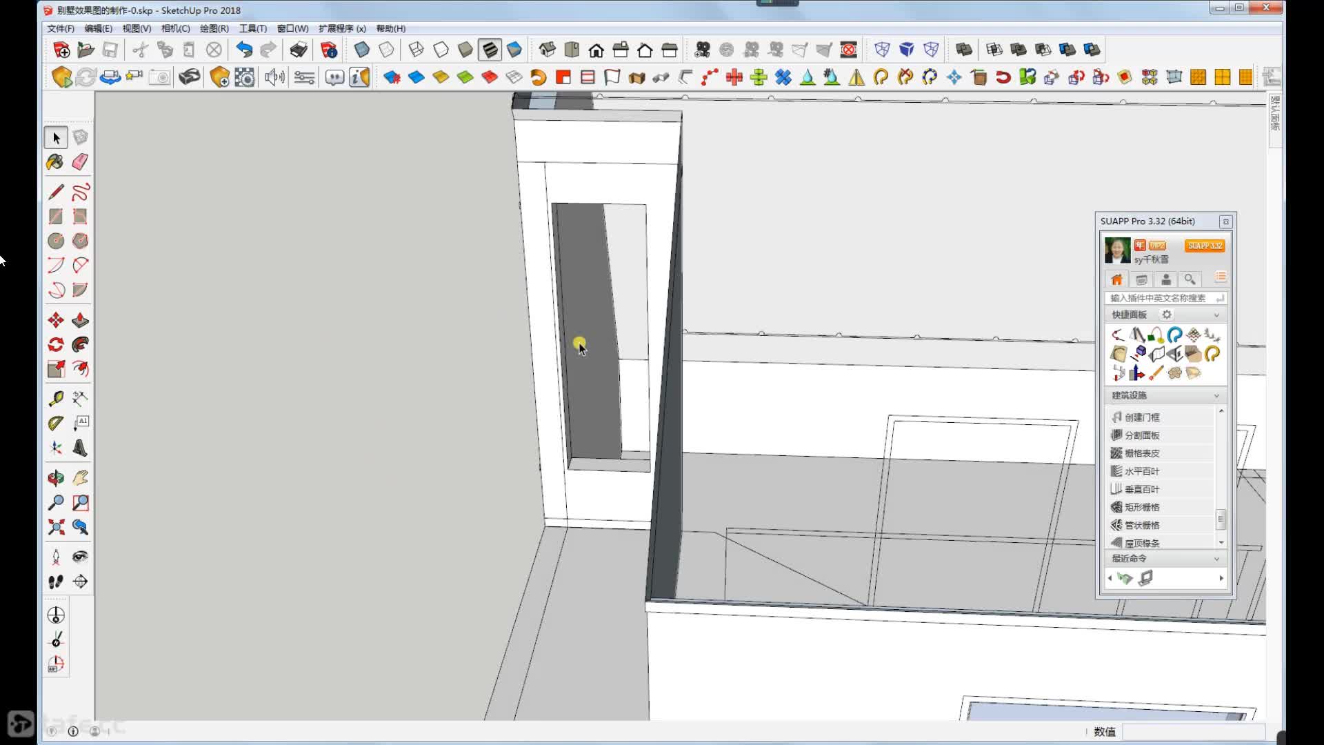Choose the Rectangle tool
The image size is (1324, 745).
point(56,217)
